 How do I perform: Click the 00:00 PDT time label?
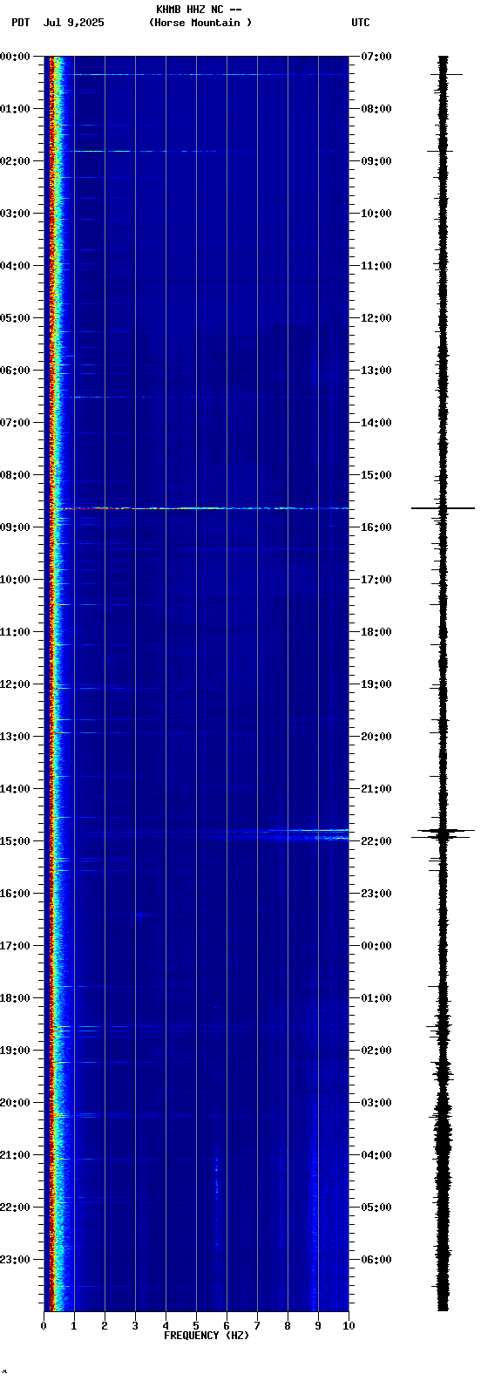15,57
